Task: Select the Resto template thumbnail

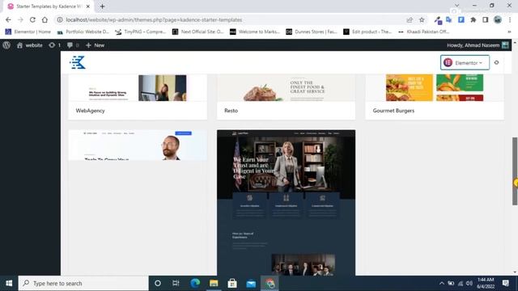Action: tap(286, 88)
